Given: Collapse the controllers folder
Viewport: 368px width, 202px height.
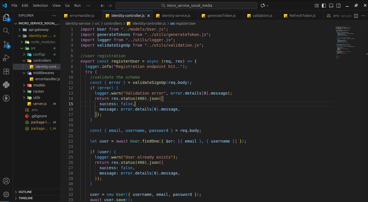Looking at the screenshot, I should [42, 61].
